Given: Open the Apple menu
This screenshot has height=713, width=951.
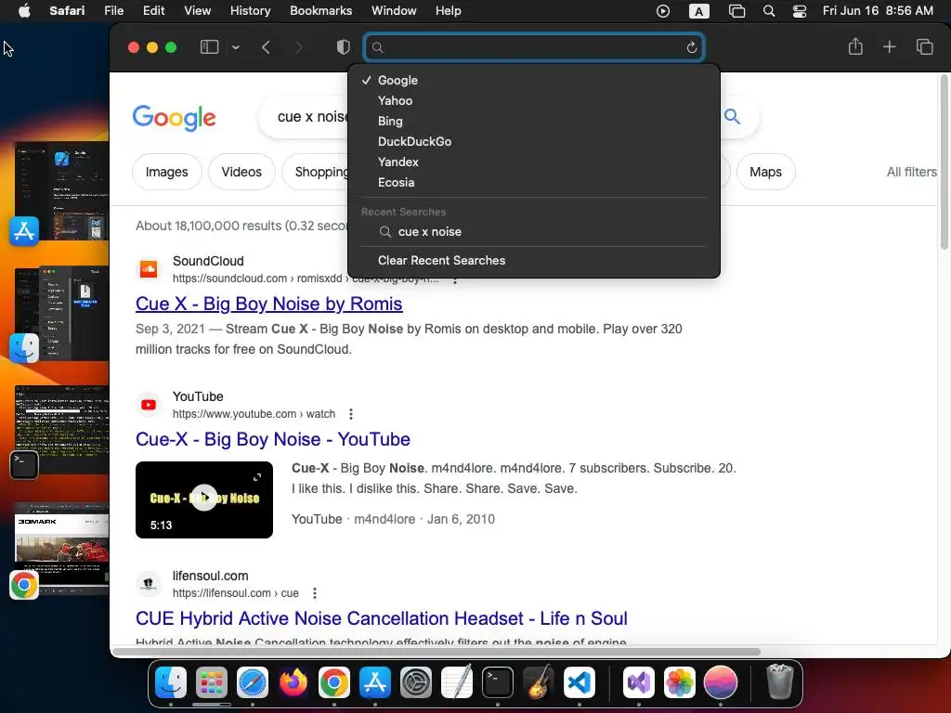Looking at the screenshot, I should 24,11.
